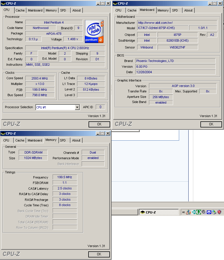Click the Northwood code name value
The height and width of the screenshot is (260, 224).
41,28
